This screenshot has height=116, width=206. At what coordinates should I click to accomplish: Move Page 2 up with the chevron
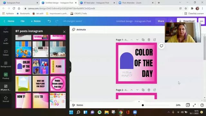tap(132, 90)
